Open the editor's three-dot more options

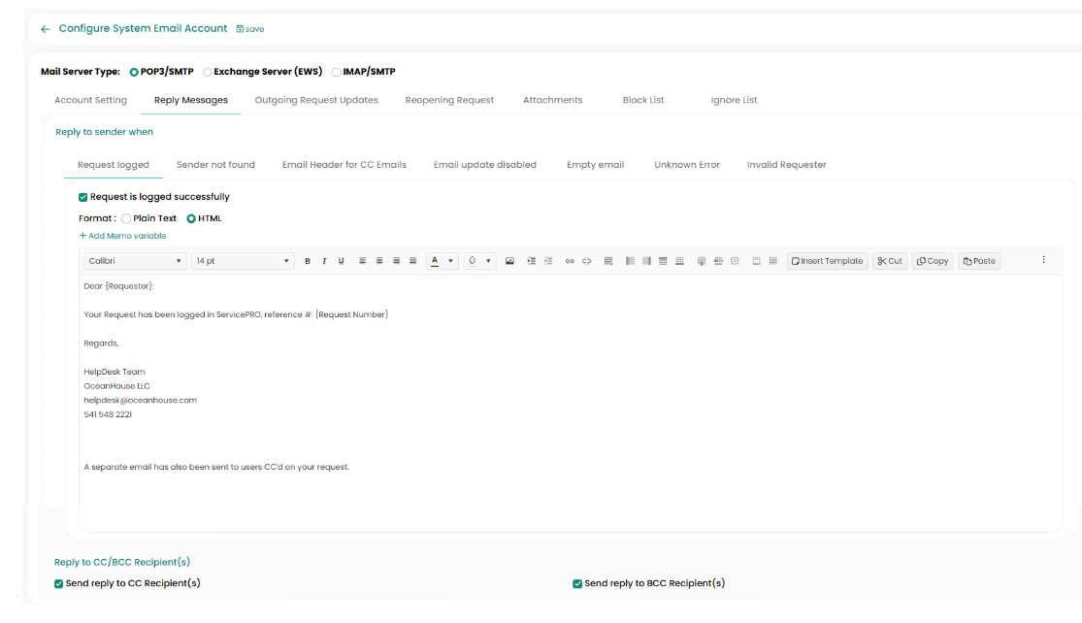coord(1043,260)
